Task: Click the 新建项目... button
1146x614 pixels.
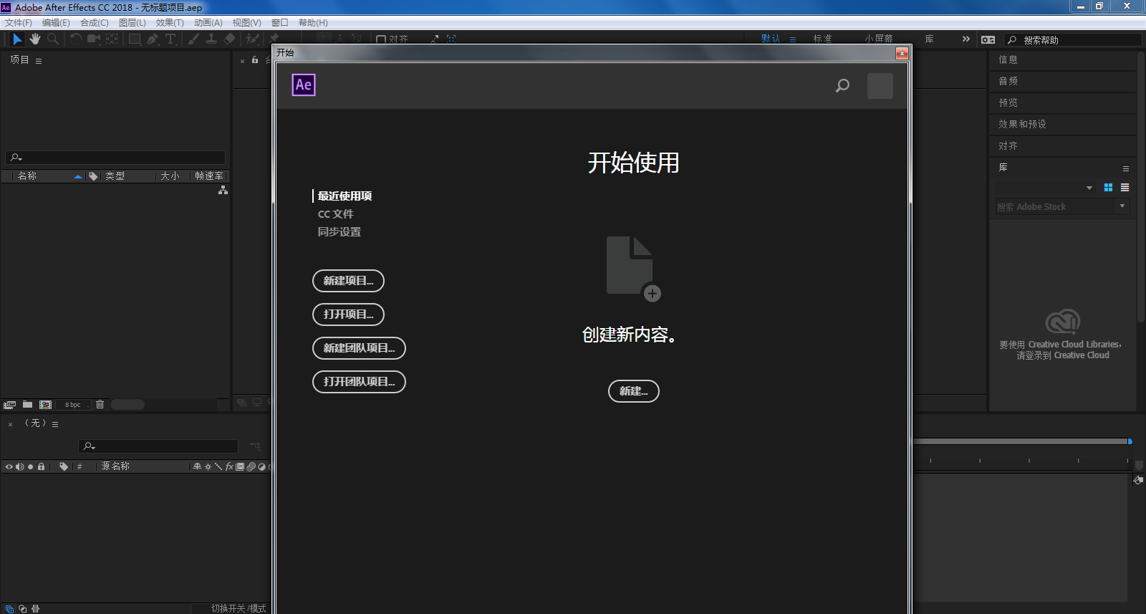Action: coord(348,281)
